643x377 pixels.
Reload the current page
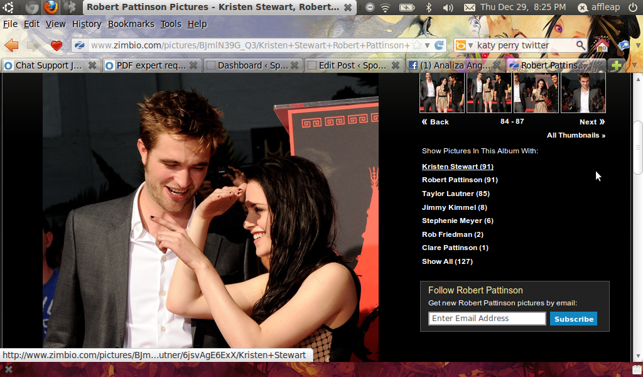(x=439, y=45)
